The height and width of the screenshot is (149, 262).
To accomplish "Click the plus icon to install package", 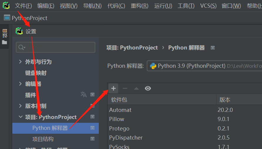I will coord(114,88).
